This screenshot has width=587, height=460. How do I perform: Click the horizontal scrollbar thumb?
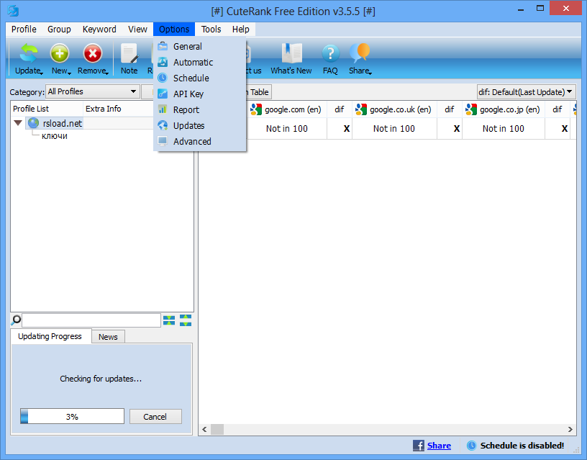[217, 429]
